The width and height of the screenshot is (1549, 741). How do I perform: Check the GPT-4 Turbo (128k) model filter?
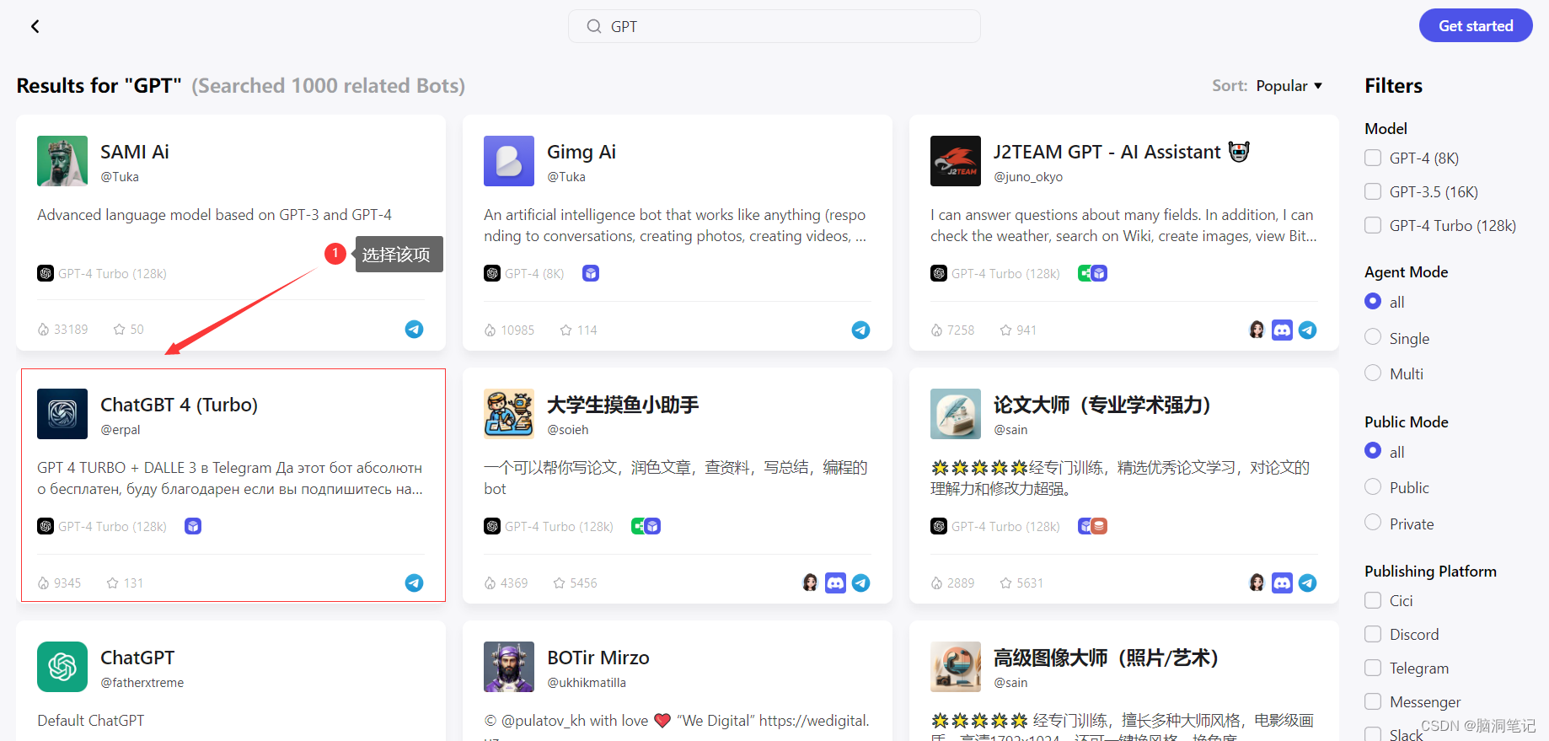[x=1373, y=225]
